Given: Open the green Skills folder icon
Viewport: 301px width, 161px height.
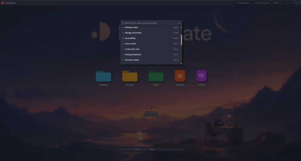Looking at the screenshot, I should [156, 76].
